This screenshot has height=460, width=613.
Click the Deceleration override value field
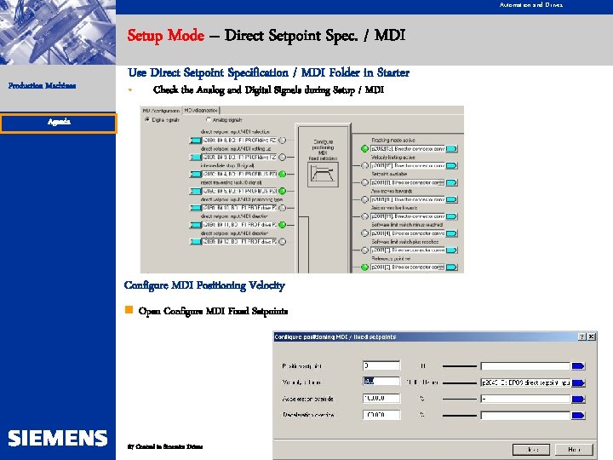[381, 415]
